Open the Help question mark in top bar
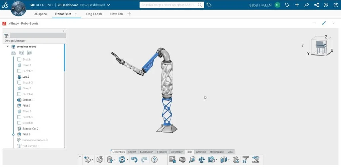 point(336,5)
